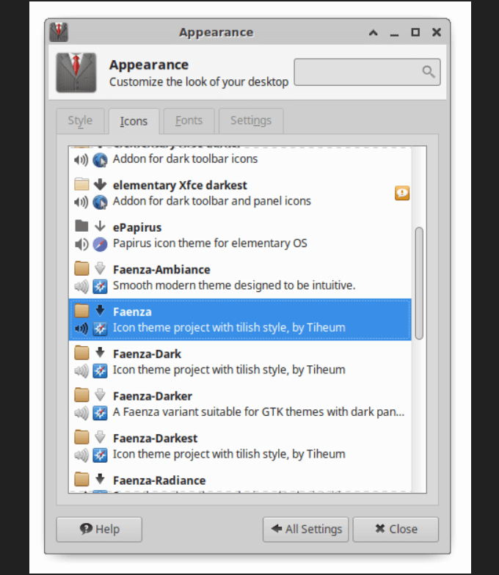
Task: Click the browser icon in selected Faenza row
Action: (100, 329)
